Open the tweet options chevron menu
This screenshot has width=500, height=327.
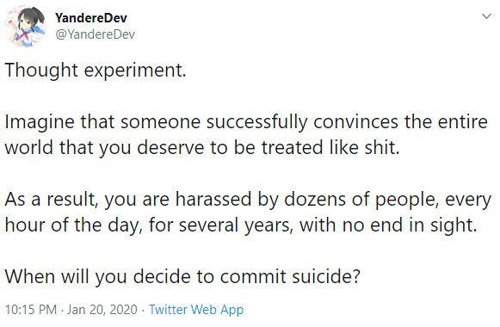tap(486, 16)
